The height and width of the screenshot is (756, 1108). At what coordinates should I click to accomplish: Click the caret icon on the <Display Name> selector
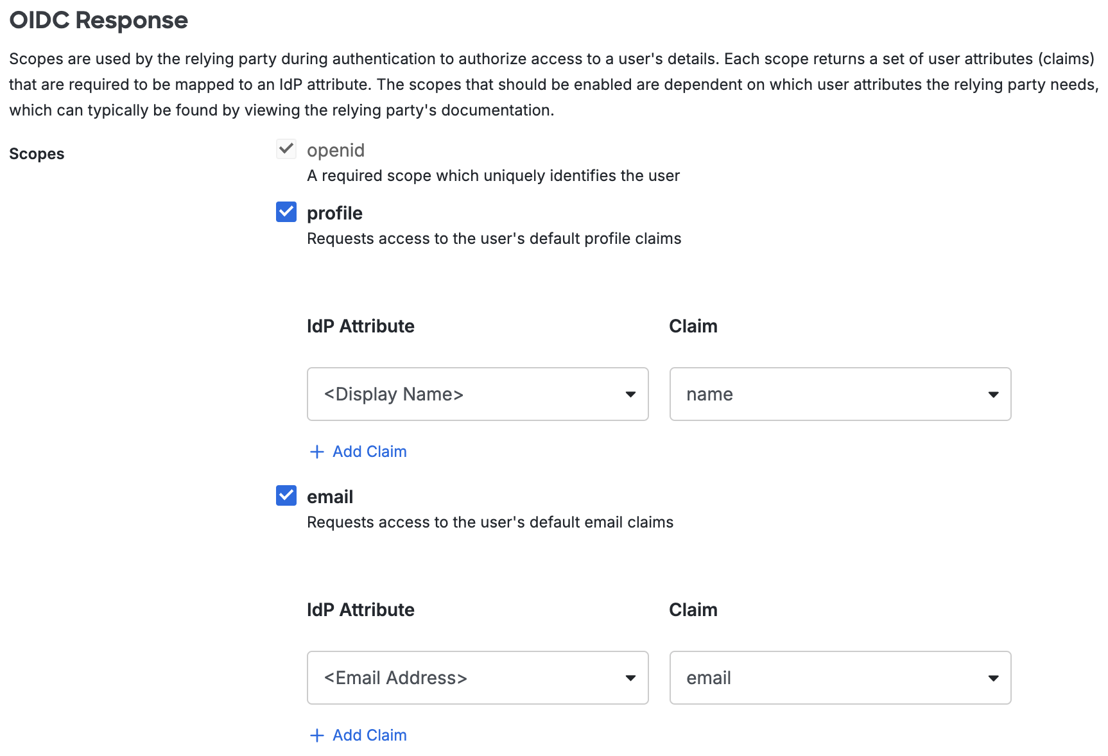tap(631, 394)
